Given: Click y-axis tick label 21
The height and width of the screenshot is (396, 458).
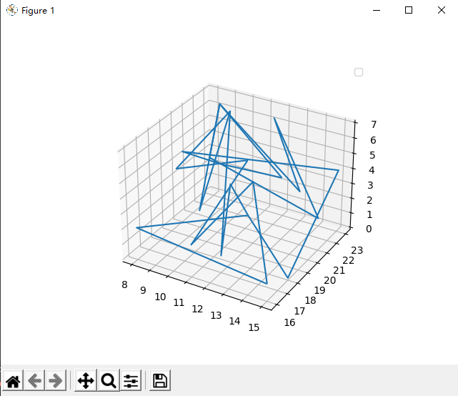Looking at the screenshot, I should pyautogui.click(x=339, y=270).
